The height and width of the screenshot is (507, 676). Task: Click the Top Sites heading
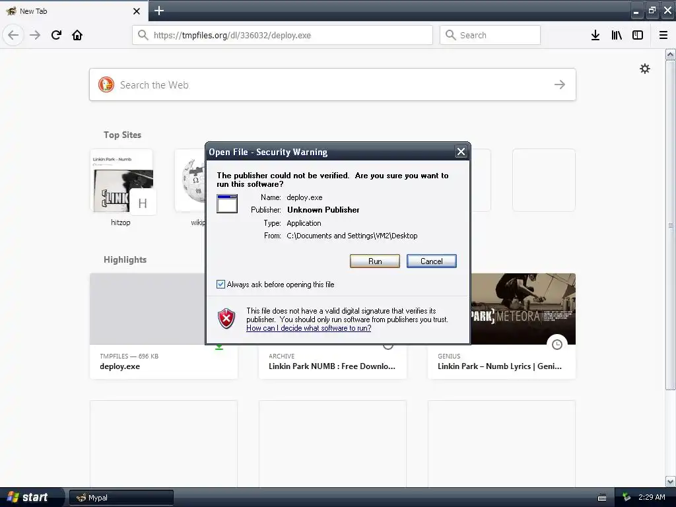pos(122,135)
